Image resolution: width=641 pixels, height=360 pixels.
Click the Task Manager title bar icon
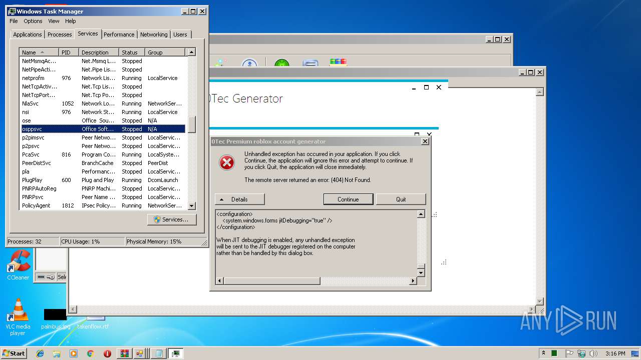12,11
